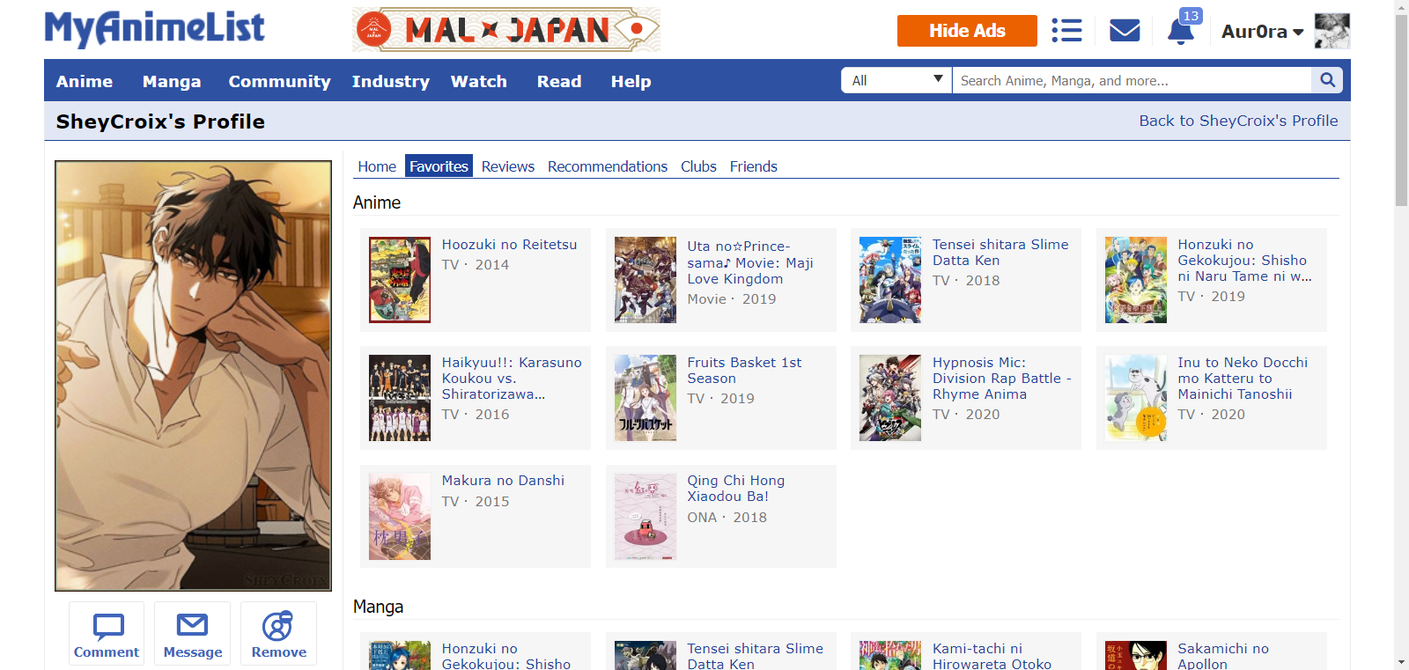The width and height of the screenshot is (1409, 670).
Task: Click the Hide Ads button
Action: (967, 31)
